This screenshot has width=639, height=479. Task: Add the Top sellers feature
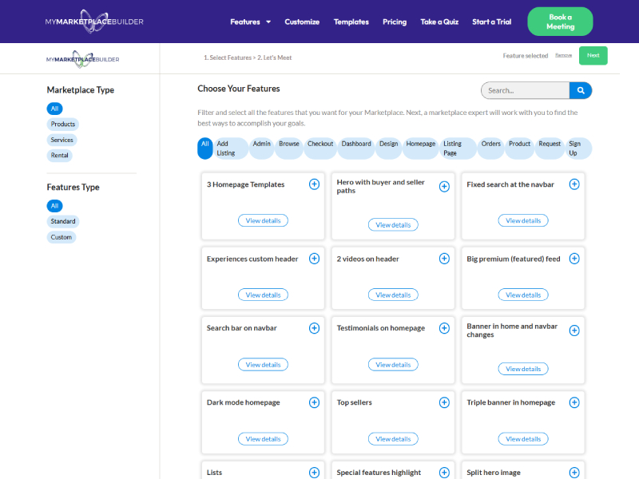click(x=444, y=402)
